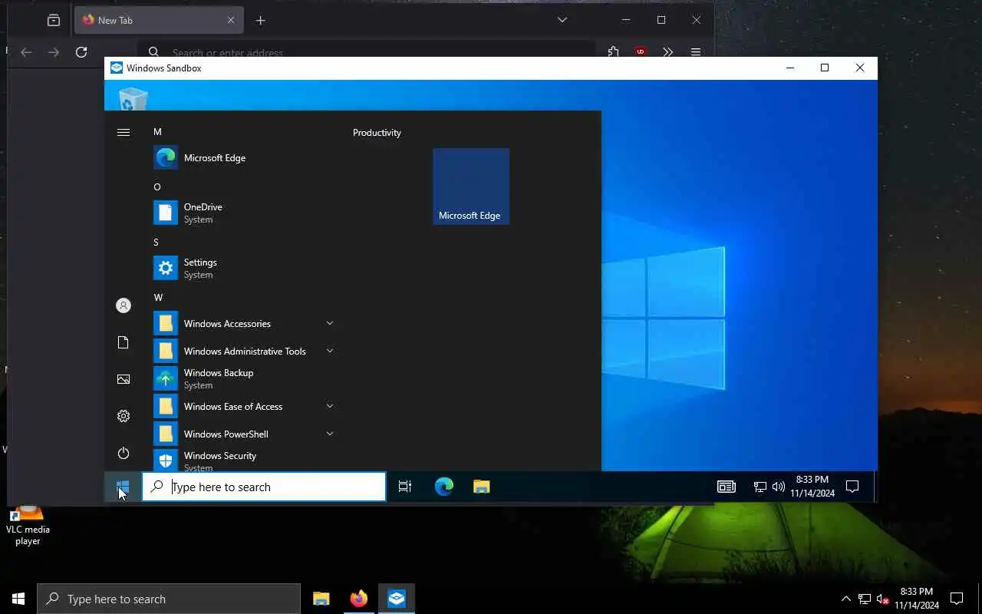Click the sandbox News and interests icon
This screenshot has height=614, width=982.
(727, 487)
